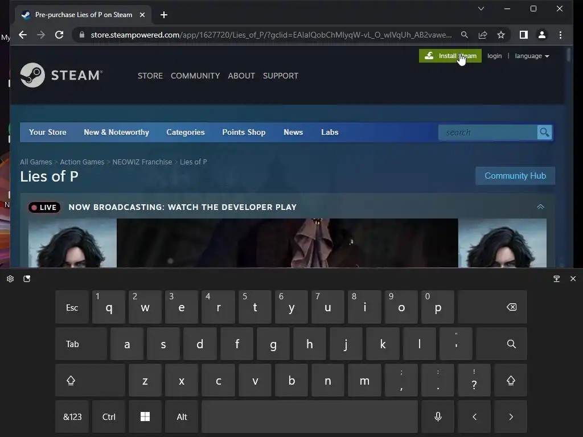Image resolution: width=583 pixels, height=437 pixels.
Task: Go to All Games breadcrumb
Action: (36, 162)
